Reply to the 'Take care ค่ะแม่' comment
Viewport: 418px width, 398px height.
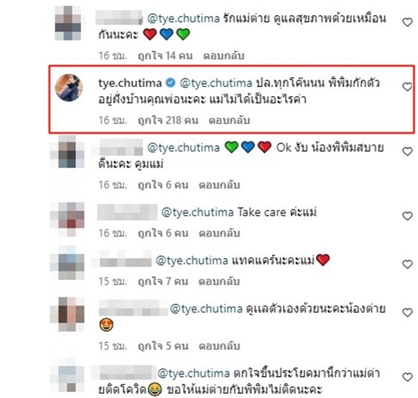coord(219,233)
